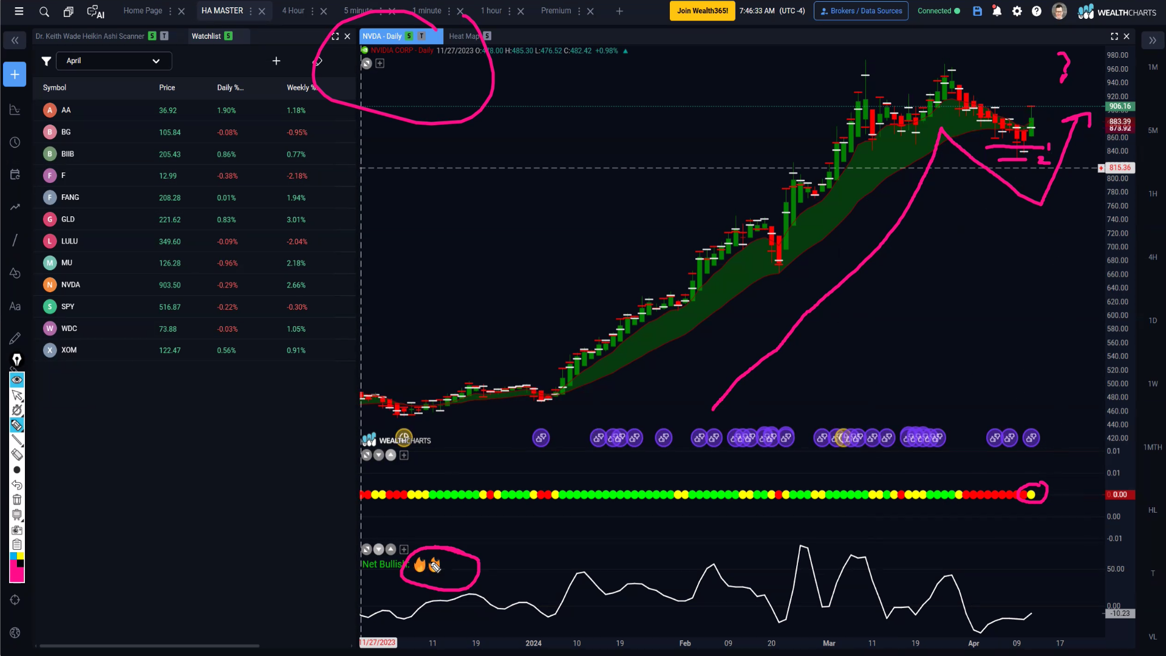This screenshot has height=656, width=1166.
Task: Switch to the 1 hour tab
Action: (491, 11)
